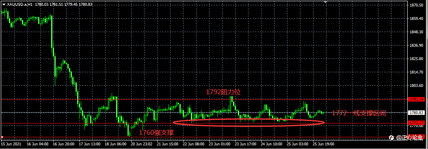Viewport: 428px width, 149px height.
Task: Click the 21 Jun 15:00 time label
Action: 168,144
